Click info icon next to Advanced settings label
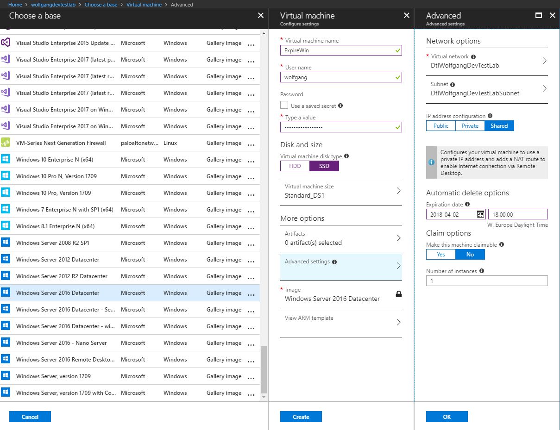 click(x=334, y=262)
